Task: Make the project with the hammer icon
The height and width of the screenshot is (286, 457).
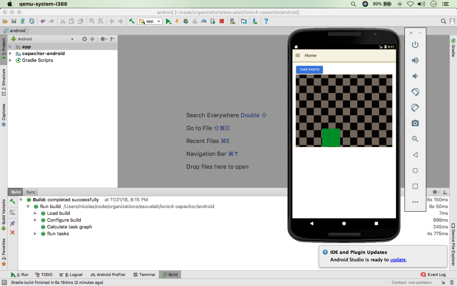Action: point(131,21)
